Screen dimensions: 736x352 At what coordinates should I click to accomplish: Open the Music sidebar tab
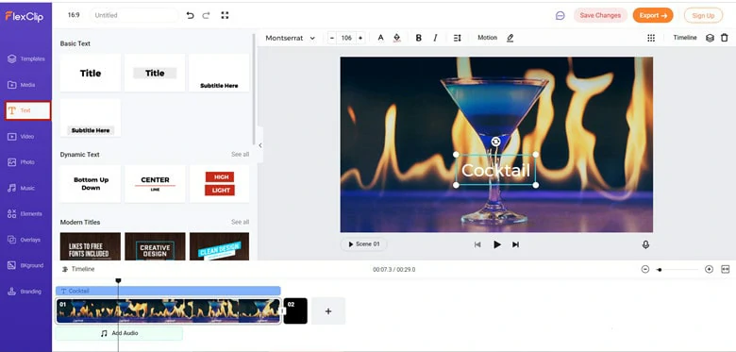[25, 188]
